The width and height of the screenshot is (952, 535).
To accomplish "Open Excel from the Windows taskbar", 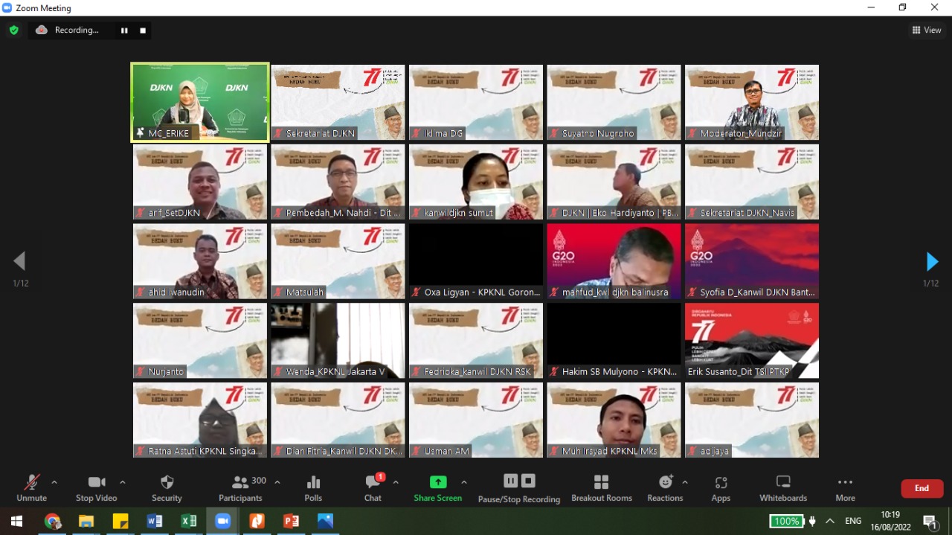I will click(189, 522).
